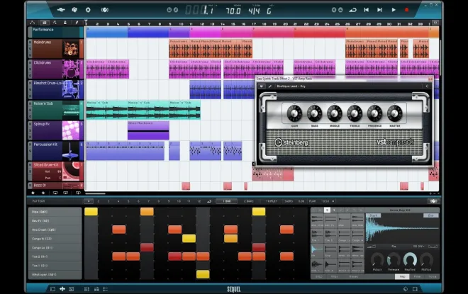Toggle cycle loop mode in transport
The width and height of the screenshot is (468, 294).
353,10
